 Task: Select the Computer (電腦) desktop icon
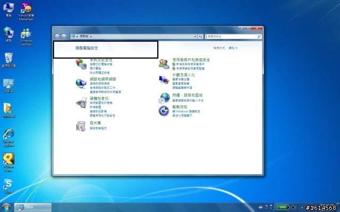tap(8, 10)
